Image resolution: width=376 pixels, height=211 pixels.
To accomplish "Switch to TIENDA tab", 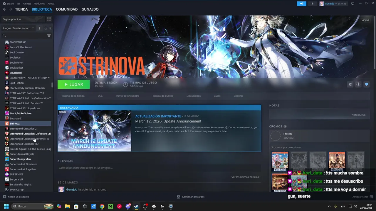I will [21, 9].
